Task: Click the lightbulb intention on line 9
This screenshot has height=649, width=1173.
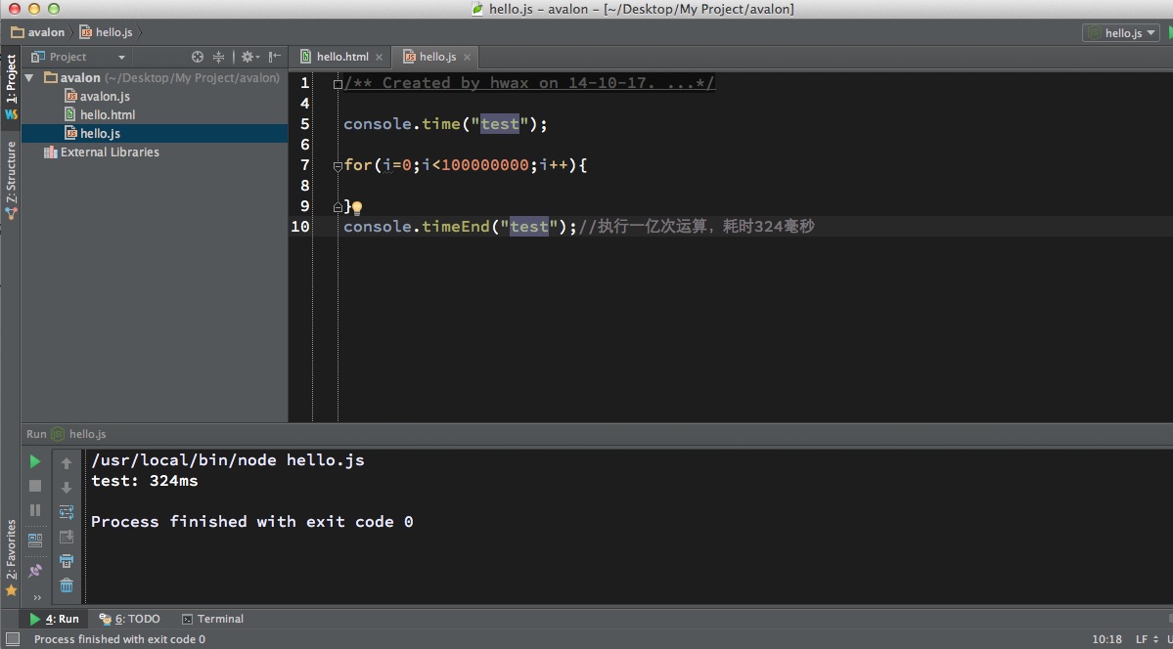Action: (355, 207)
